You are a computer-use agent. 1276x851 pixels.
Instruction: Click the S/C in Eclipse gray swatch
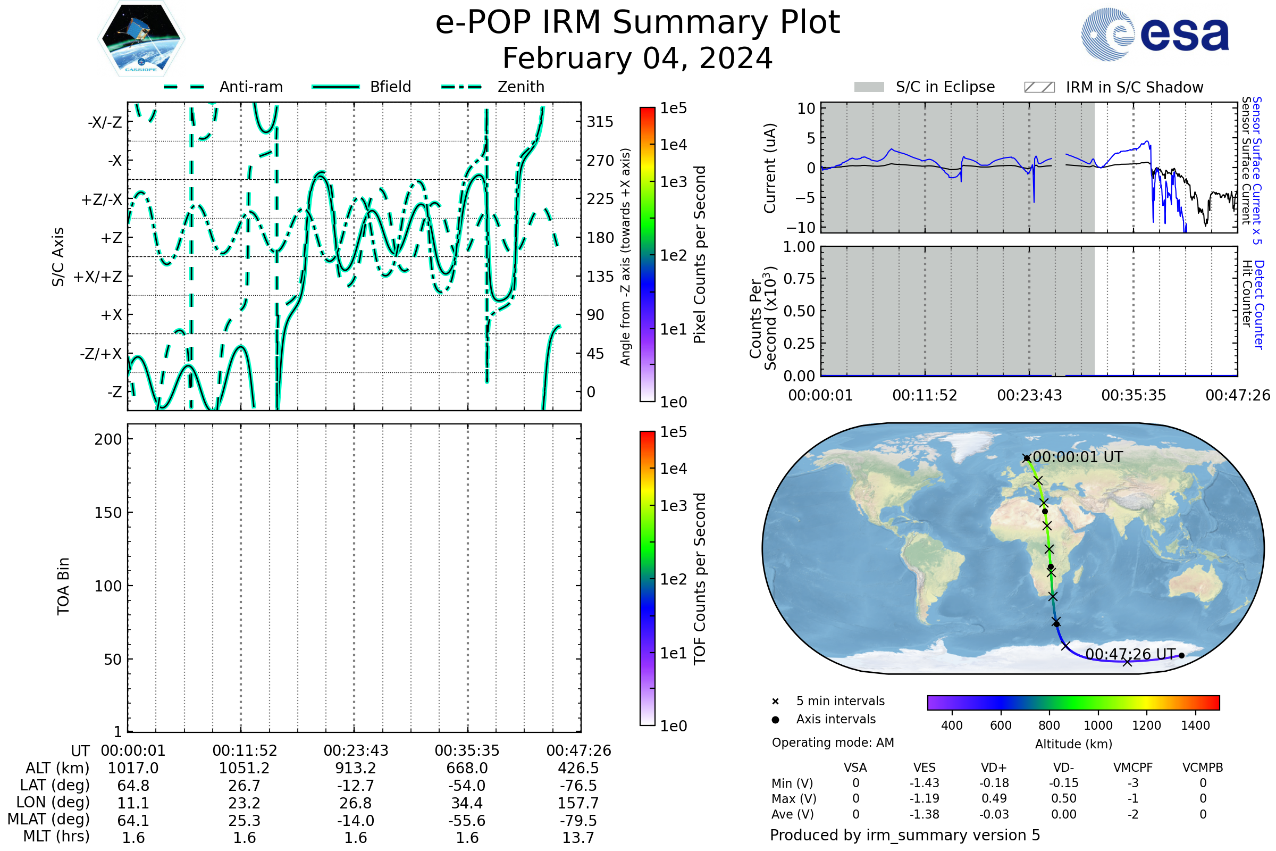click(x=869, y=87)
